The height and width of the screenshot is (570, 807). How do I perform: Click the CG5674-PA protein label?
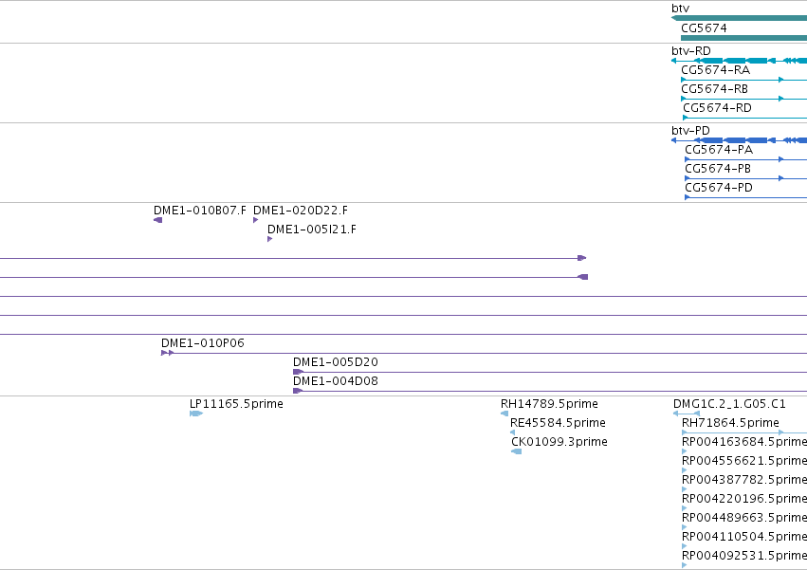pyautogui.click(x=719, y=150)
